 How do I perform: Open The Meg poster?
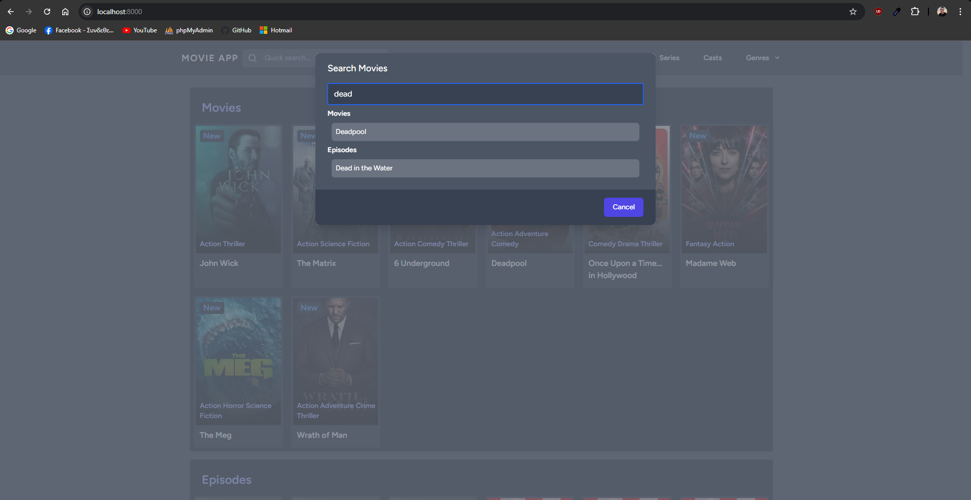(238, 361)
